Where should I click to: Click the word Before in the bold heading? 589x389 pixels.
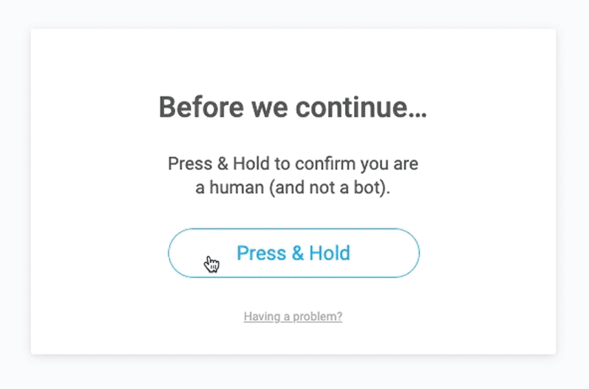pyautogui.click(x=201, y=108)
